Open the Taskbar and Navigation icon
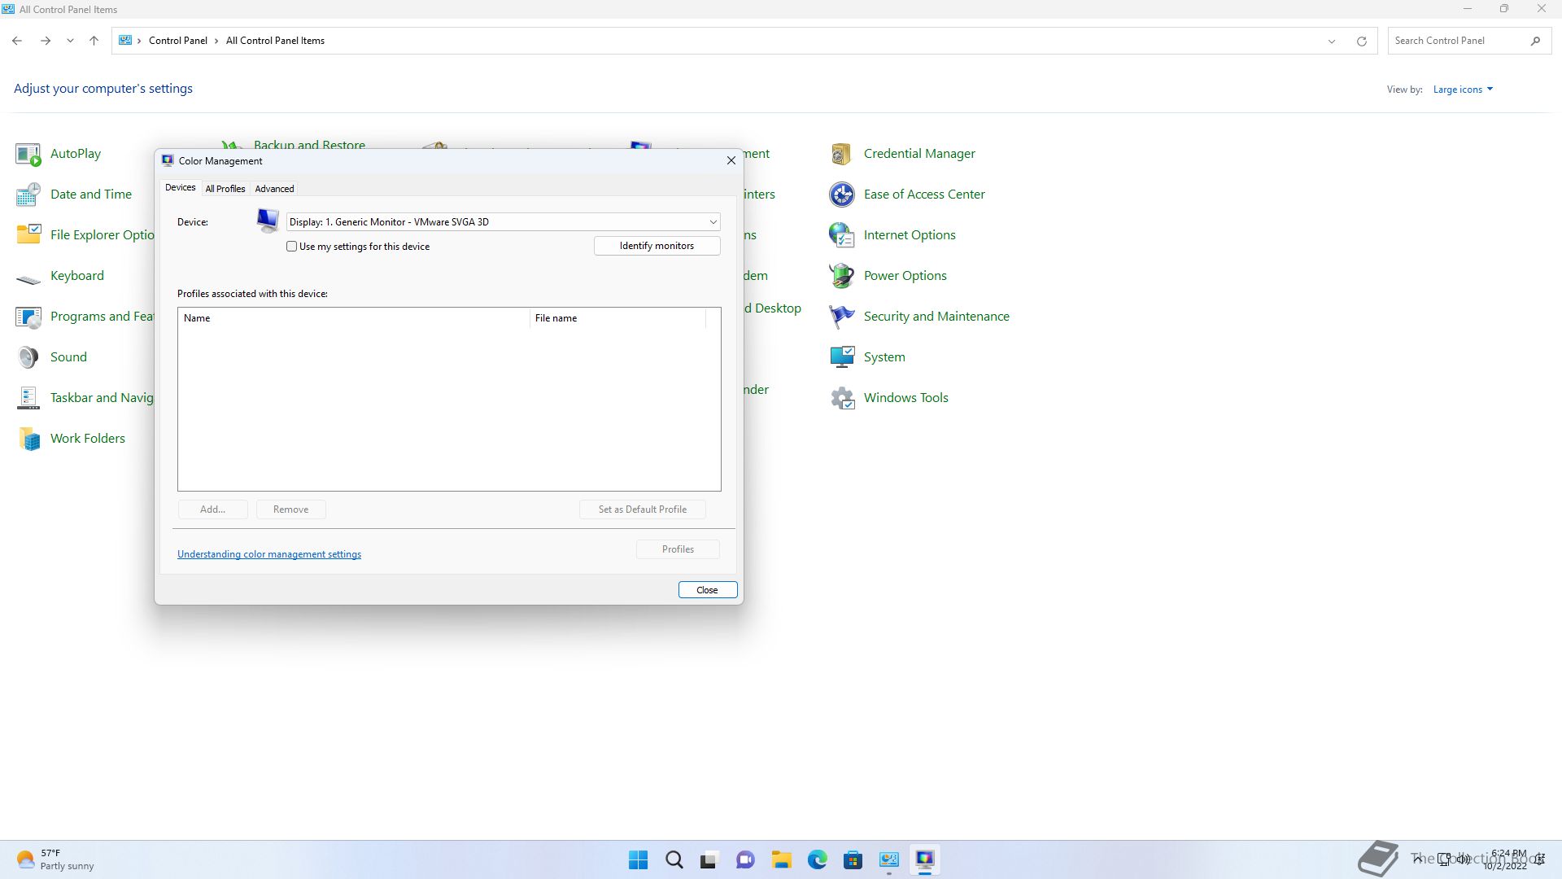The image size is (1562, 879). (x=28, y=398)
